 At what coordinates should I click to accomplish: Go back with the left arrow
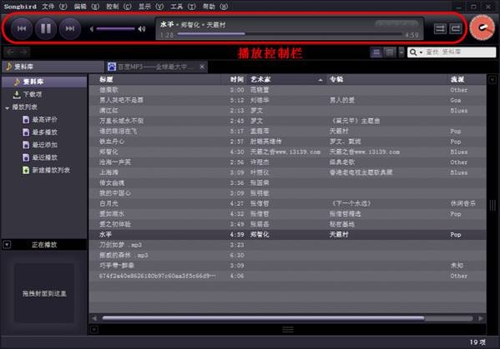[x=10, y=52]
